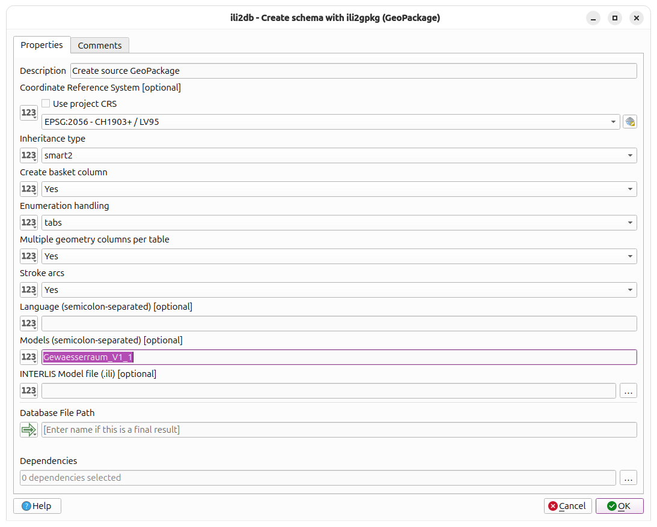This screenshot has height=527, width=657.
Task: Close the ili2db dialog window
Action: pos(636,18)
